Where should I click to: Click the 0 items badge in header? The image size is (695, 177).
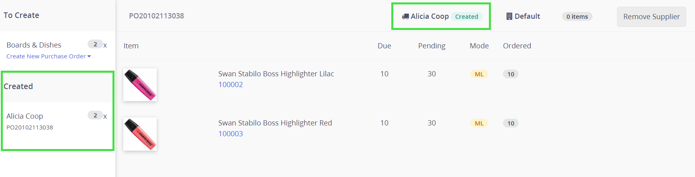coord(577,17)
